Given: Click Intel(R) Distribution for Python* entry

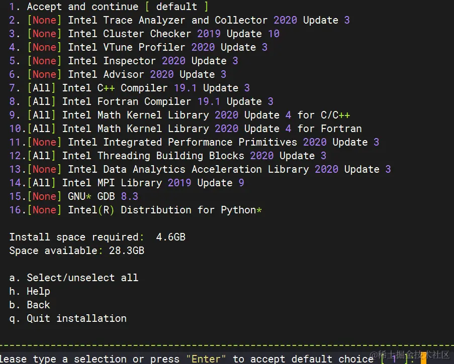Looking at the screenshot, I should tap(136, 210).
